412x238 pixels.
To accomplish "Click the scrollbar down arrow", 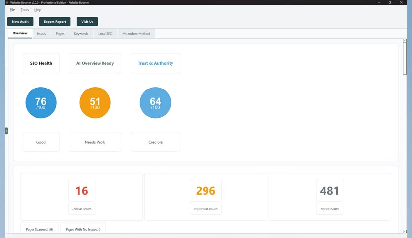I will (x=405, y=231).
